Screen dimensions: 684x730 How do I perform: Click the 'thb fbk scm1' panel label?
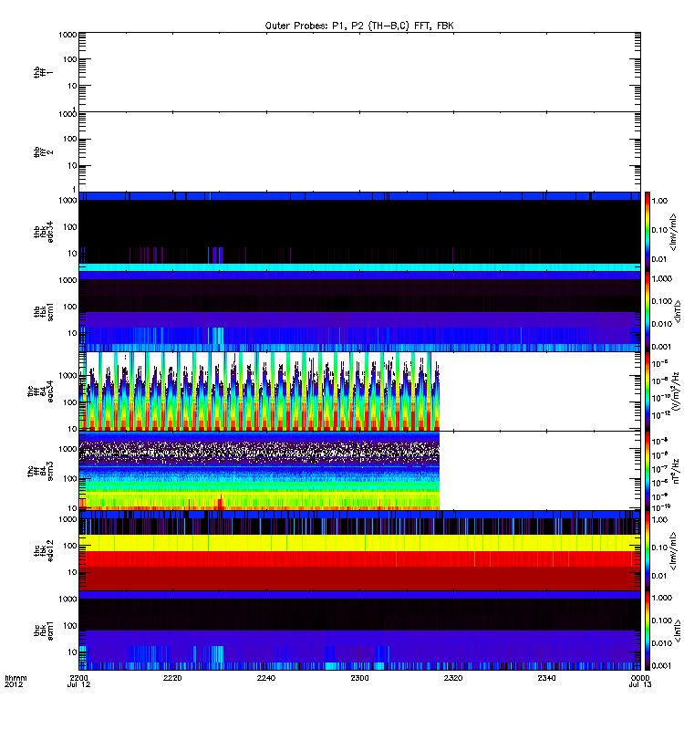tap(43, 311)
